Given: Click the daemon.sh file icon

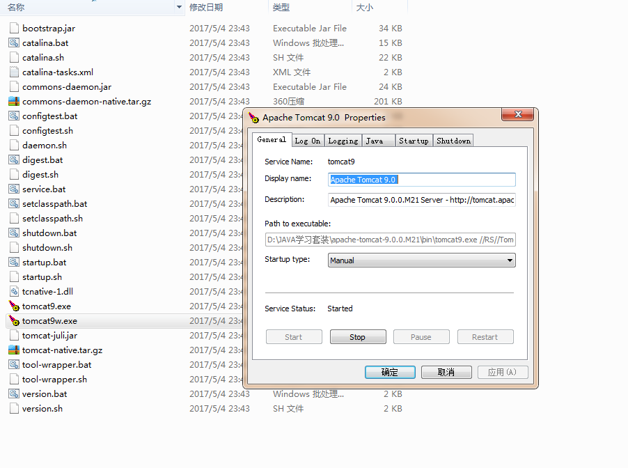Looking at the screenshot, I should 14,145.
